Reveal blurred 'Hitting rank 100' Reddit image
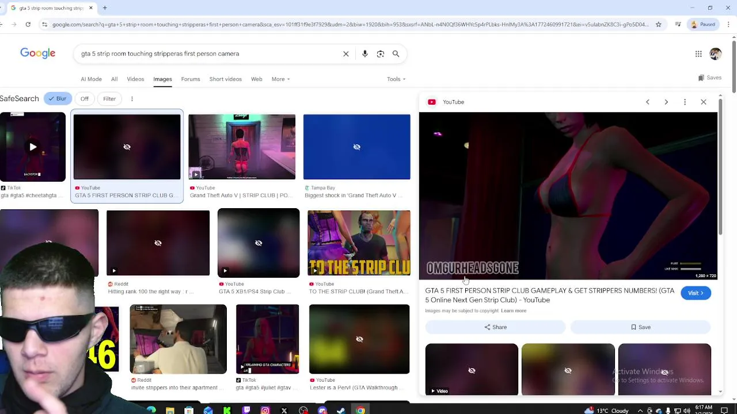 tap(158, 243)
